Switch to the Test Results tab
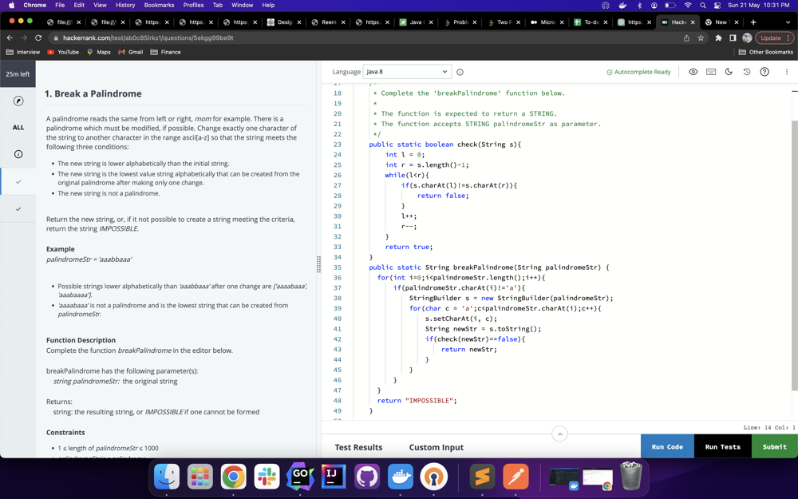The image size is (798, 499). pos(358,447)
